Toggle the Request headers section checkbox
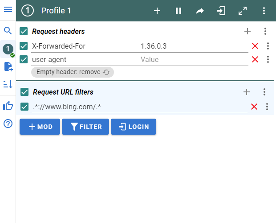 24,31
